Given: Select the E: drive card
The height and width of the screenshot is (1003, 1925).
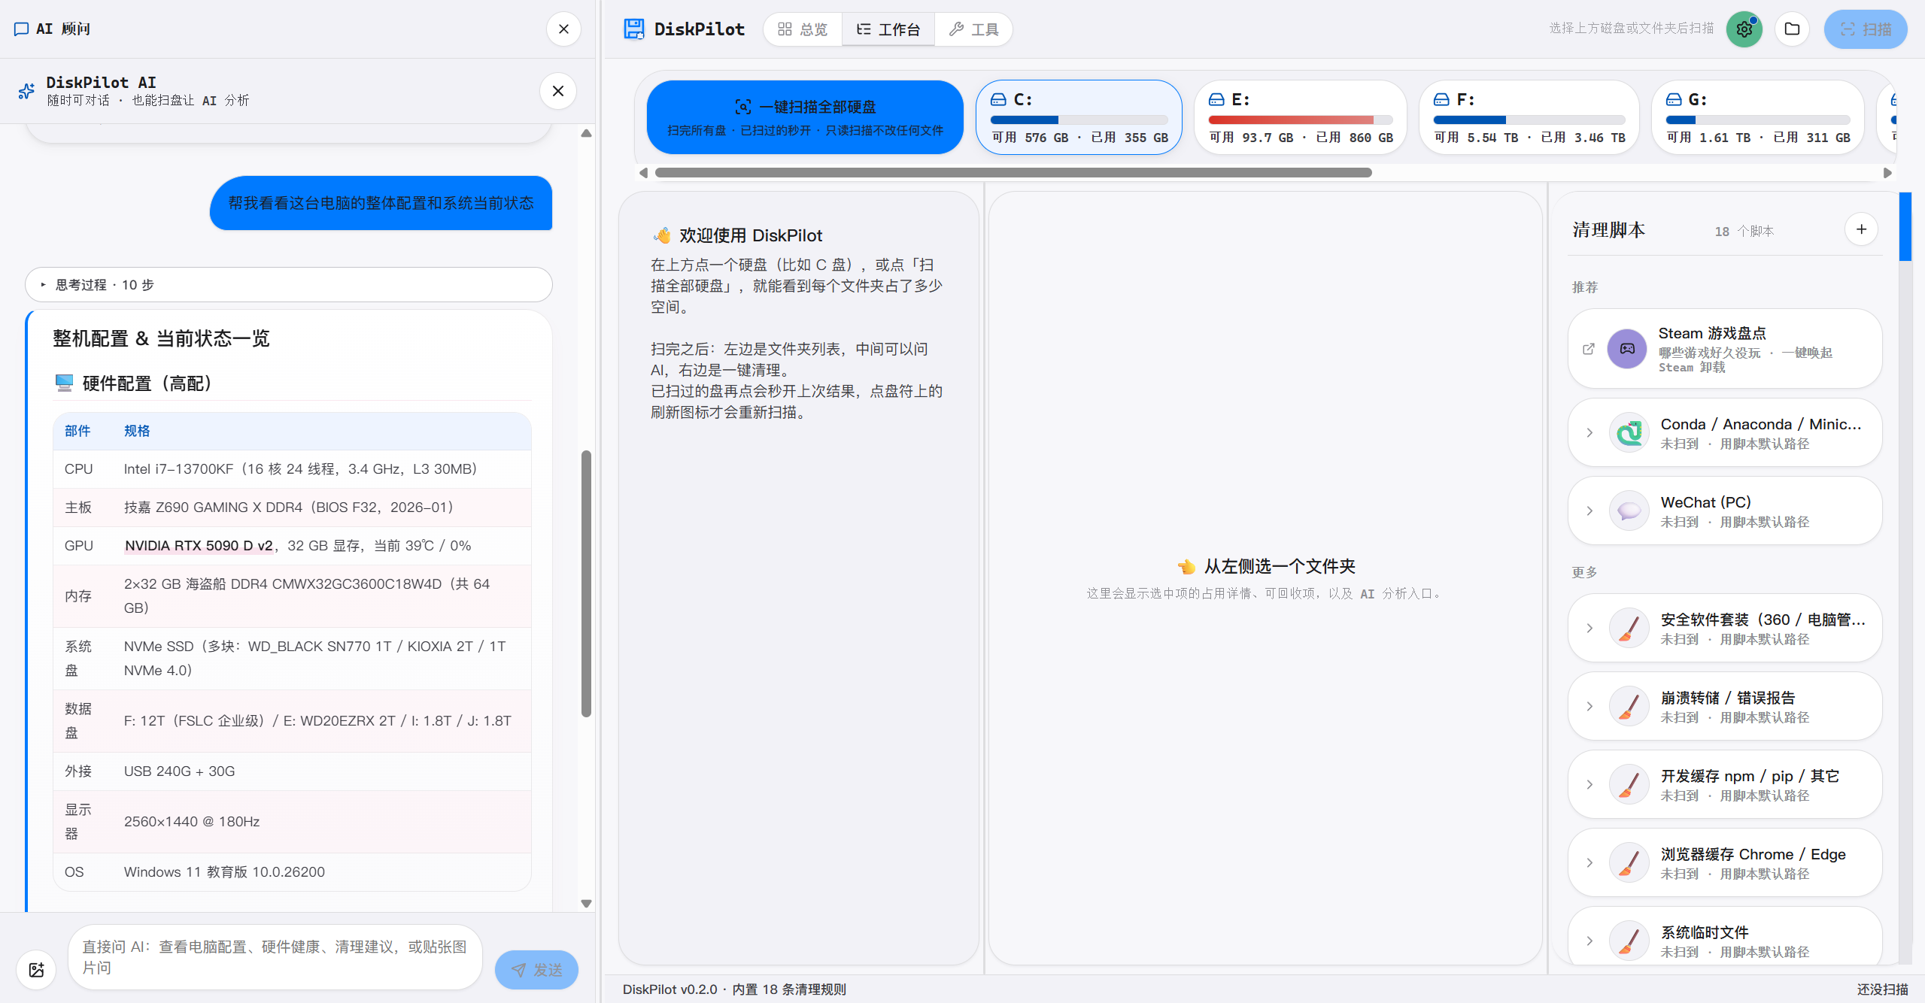Looking at the screenshot, I should 1301,117.
